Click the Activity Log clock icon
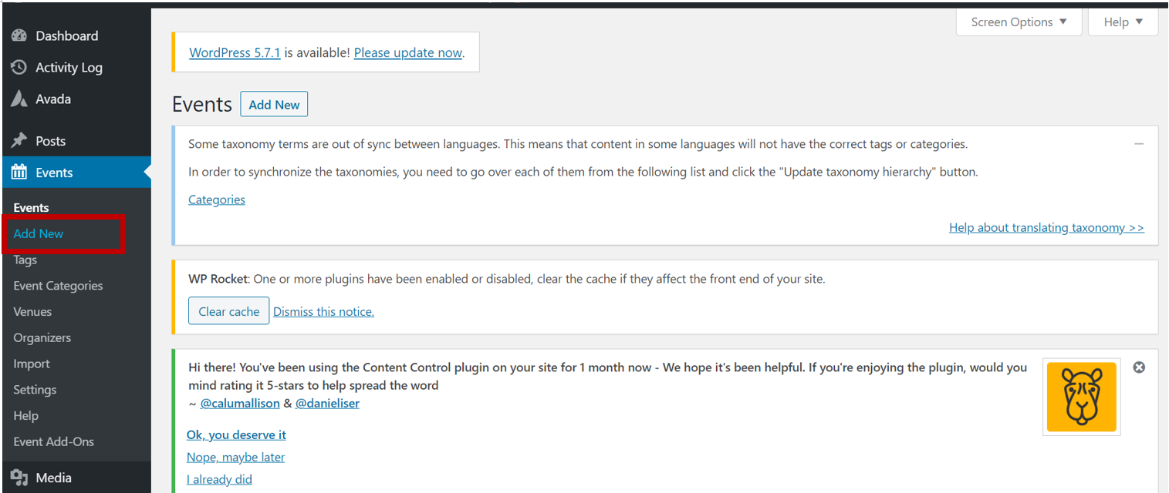 19,67
